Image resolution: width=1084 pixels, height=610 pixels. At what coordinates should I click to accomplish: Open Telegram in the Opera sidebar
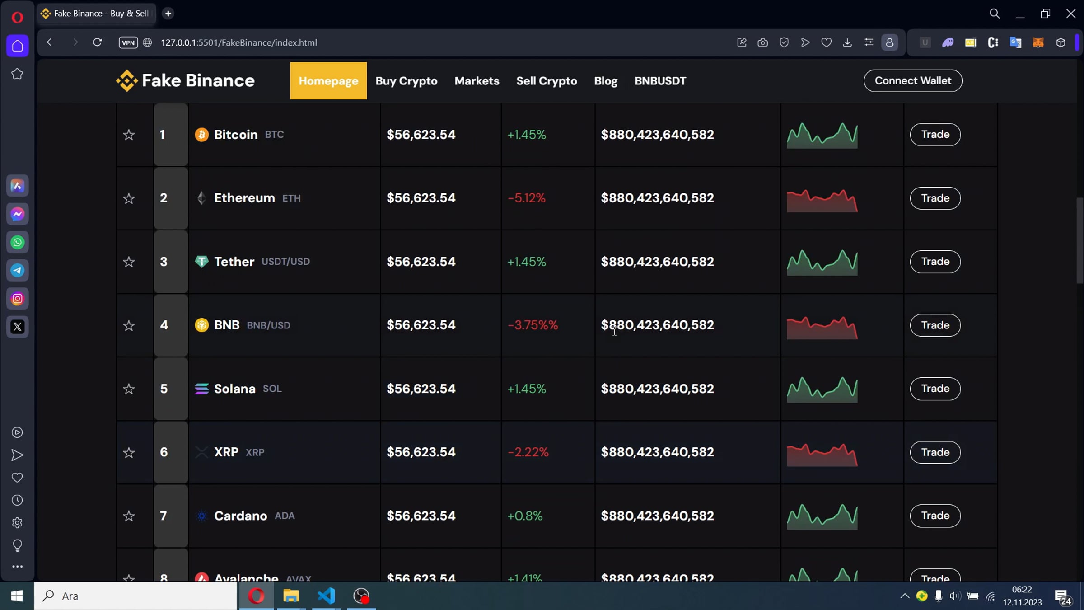tap(18, 271)
